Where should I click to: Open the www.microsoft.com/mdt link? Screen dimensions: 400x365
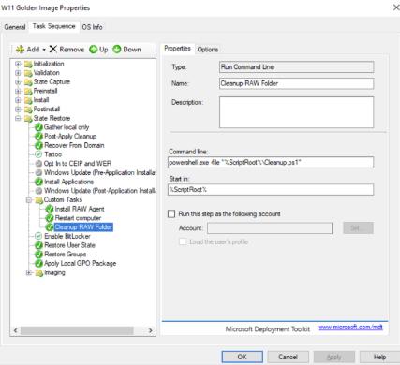pos(350,328)
